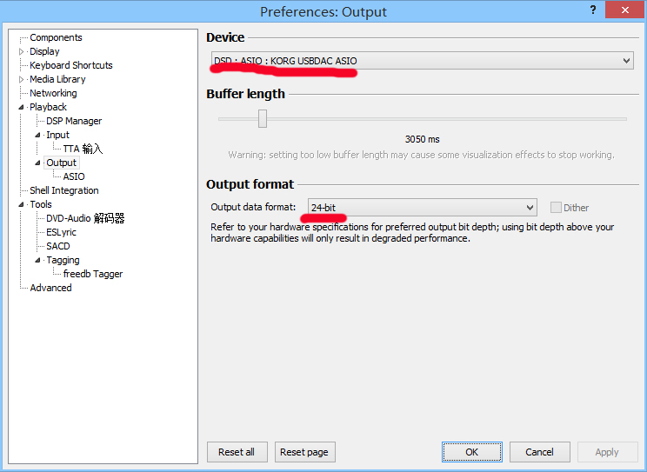This screenshot has width=647, height=472.
Task: Select Components in the preferences tree
Action: [x=56, y=37]
